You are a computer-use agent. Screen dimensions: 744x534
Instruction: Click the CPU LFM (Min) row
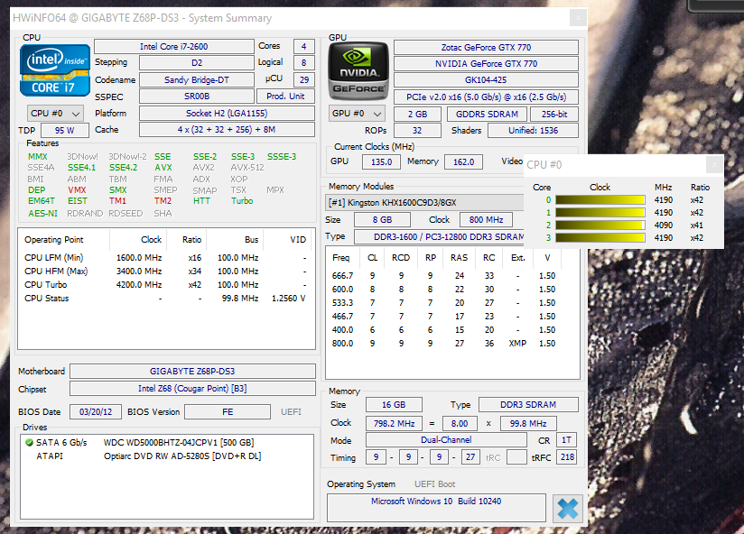165,258
